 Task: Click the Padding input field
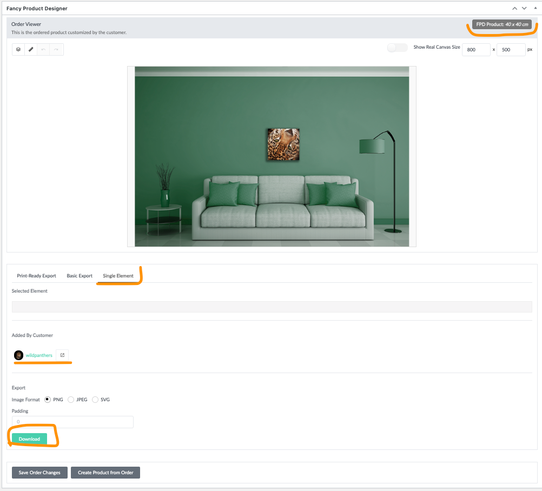click(x=72, y=422)
